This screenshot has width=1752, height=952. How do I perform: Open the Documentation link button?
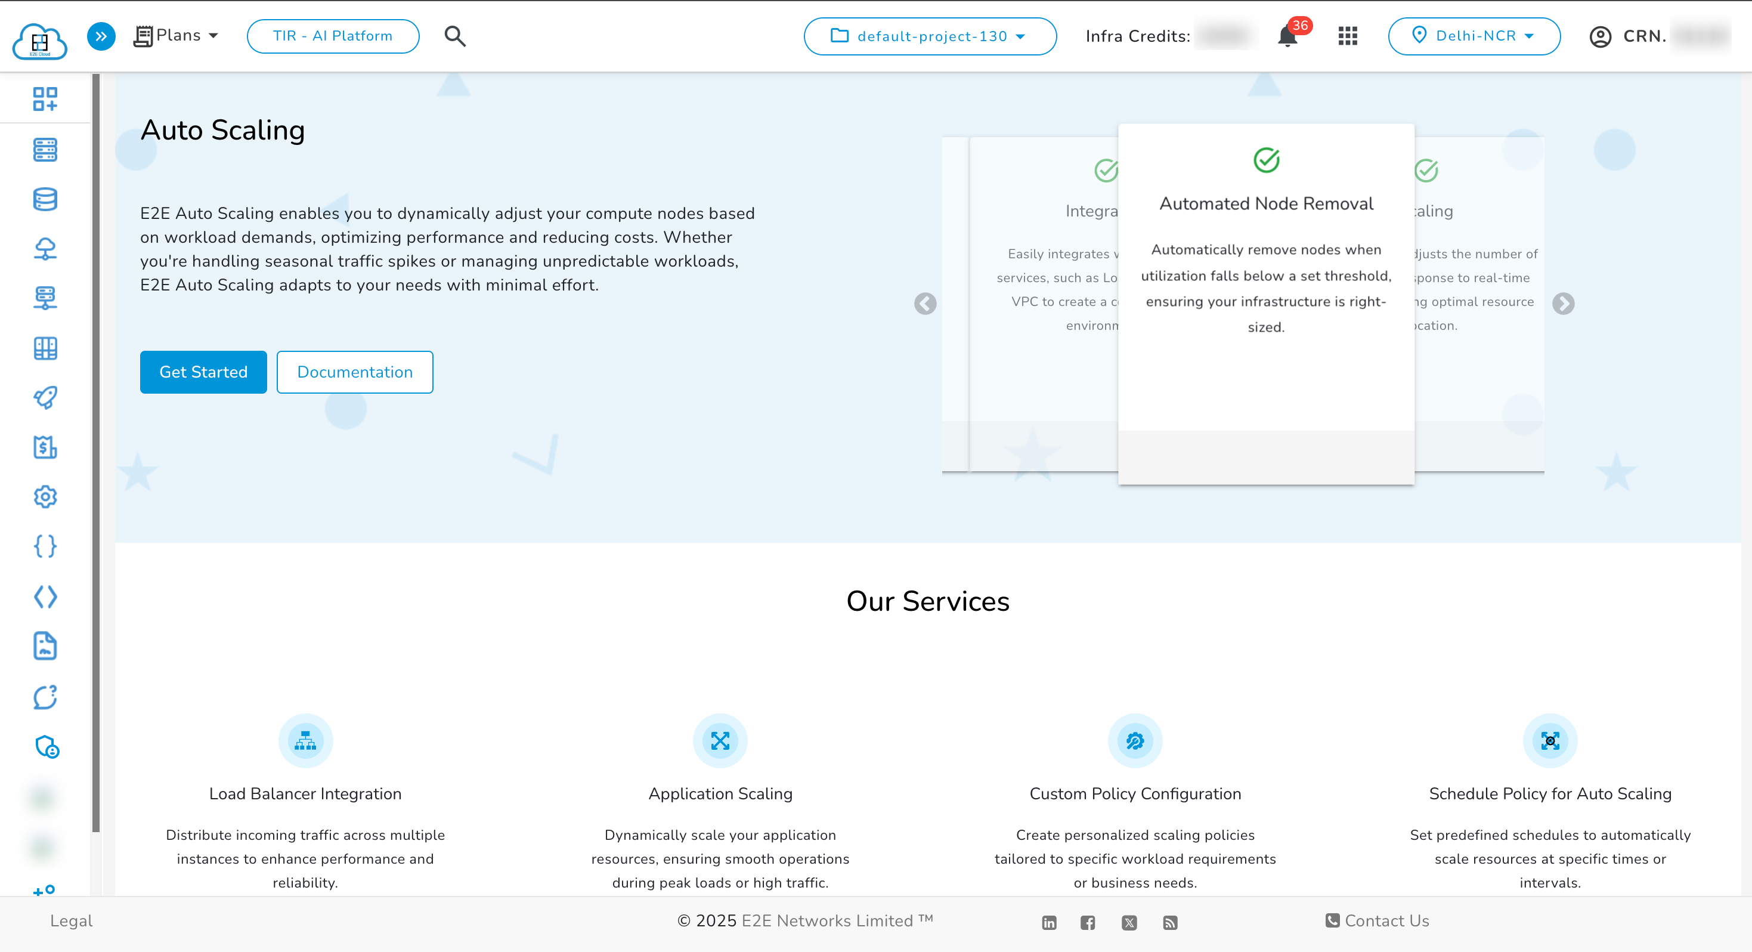coord(354,372)
